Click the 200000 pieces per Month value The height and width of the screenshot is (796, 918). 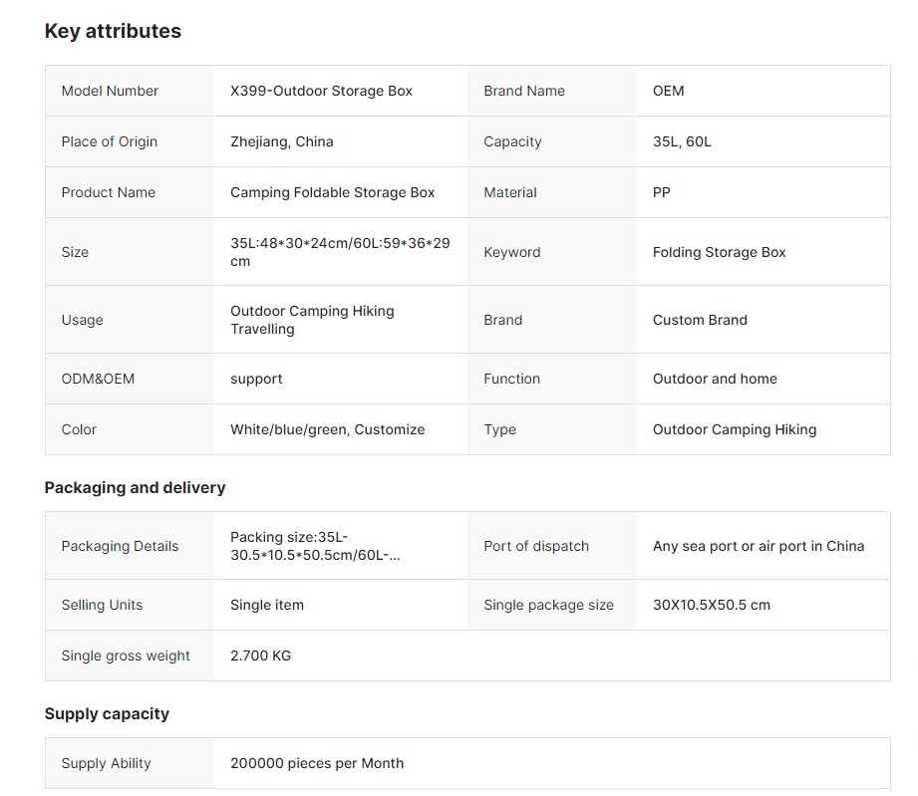pos(316,763)
